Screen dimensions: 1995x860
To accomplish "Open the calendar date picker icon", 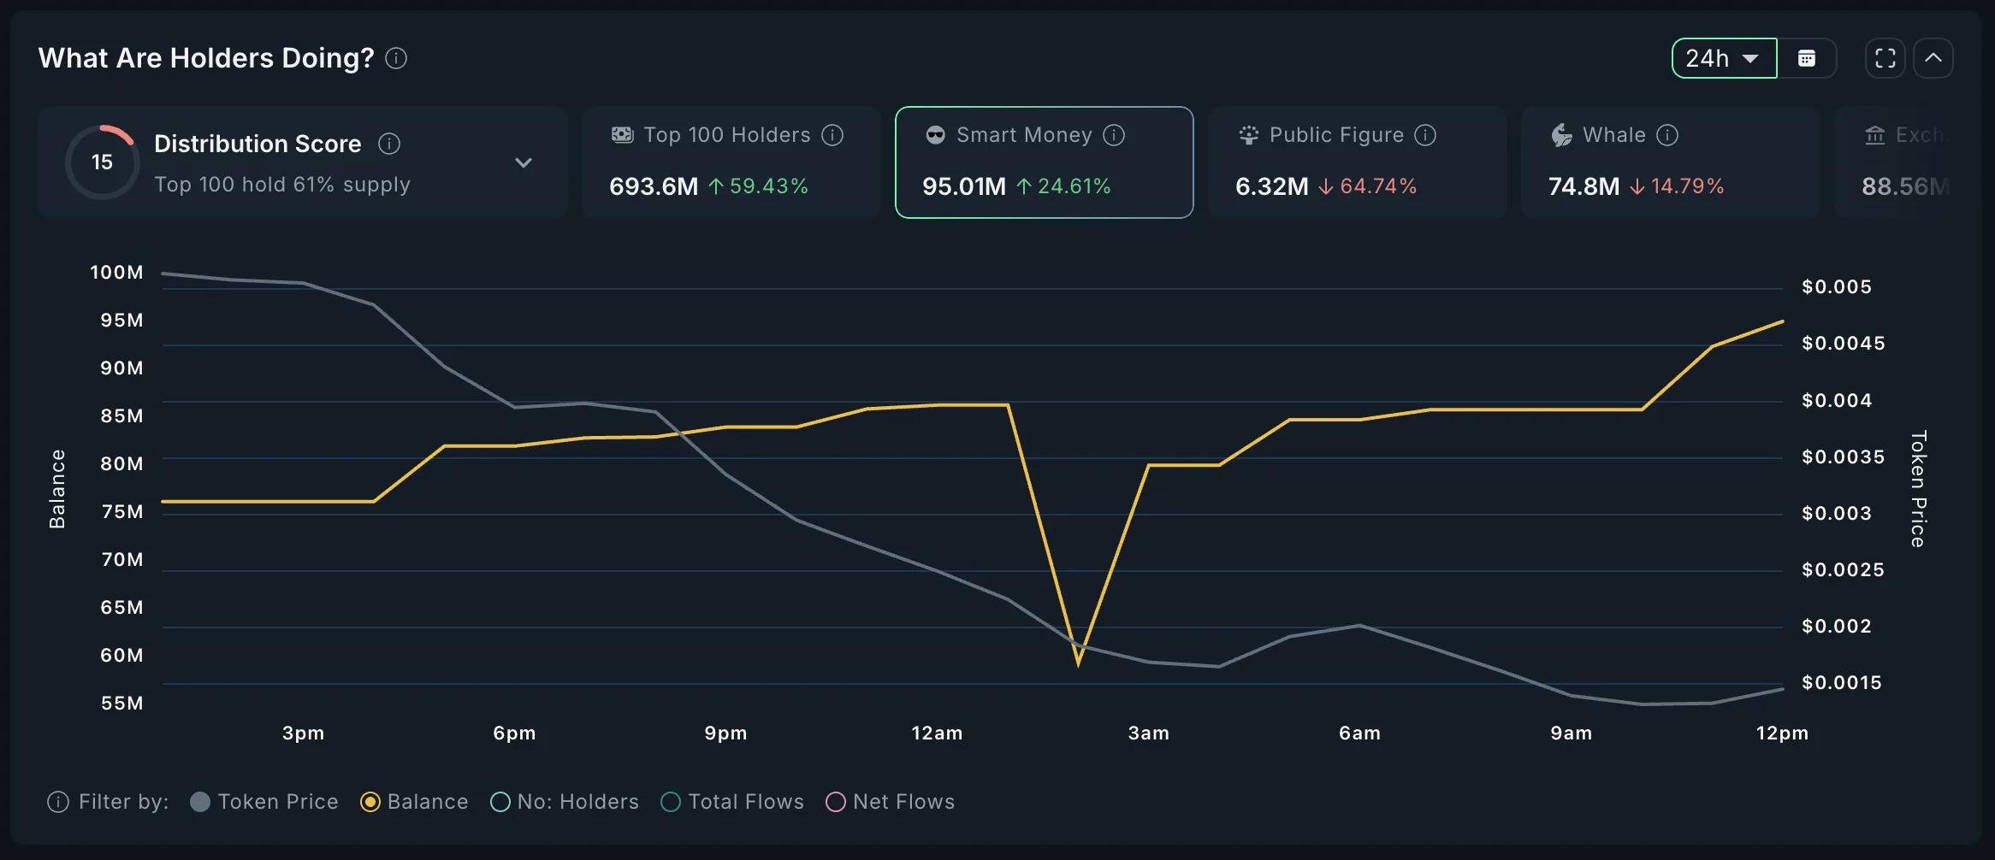I will (1808, 57).
